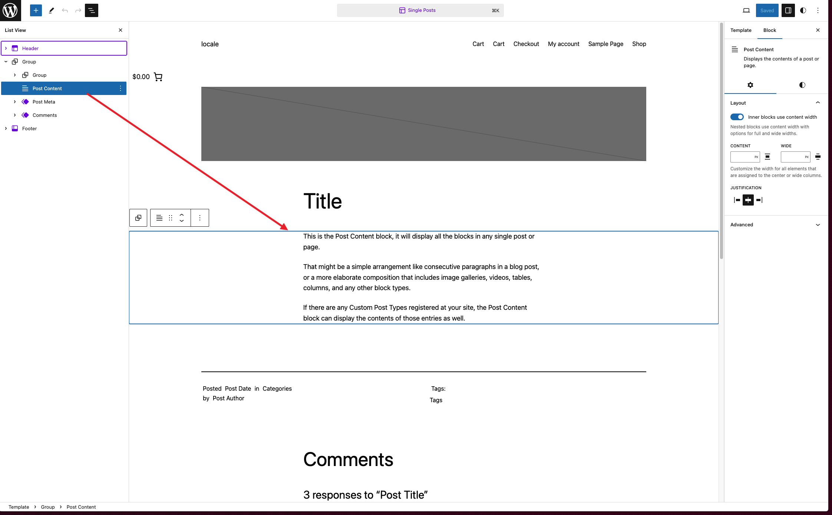Justify items right
Screen dimensions: 832x515
tap(759, 200)
